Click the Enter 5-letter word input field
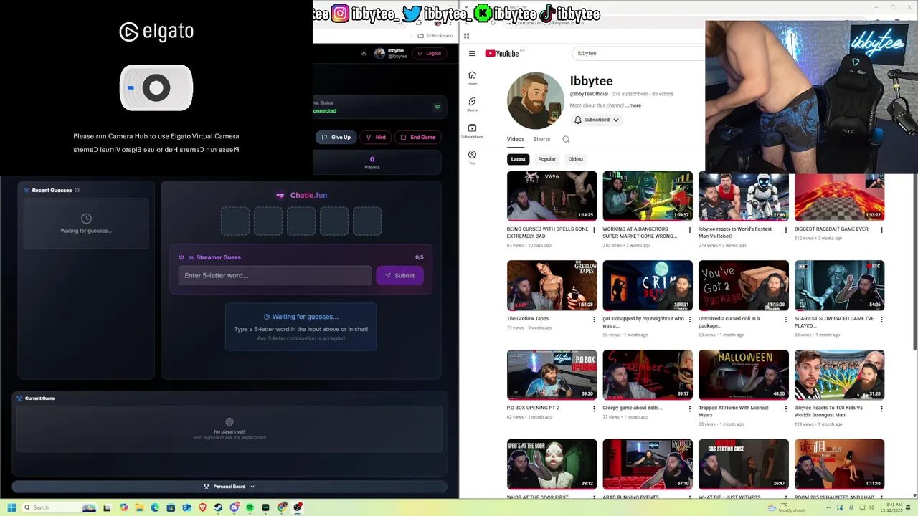918x516 pixels. [275, 275]
